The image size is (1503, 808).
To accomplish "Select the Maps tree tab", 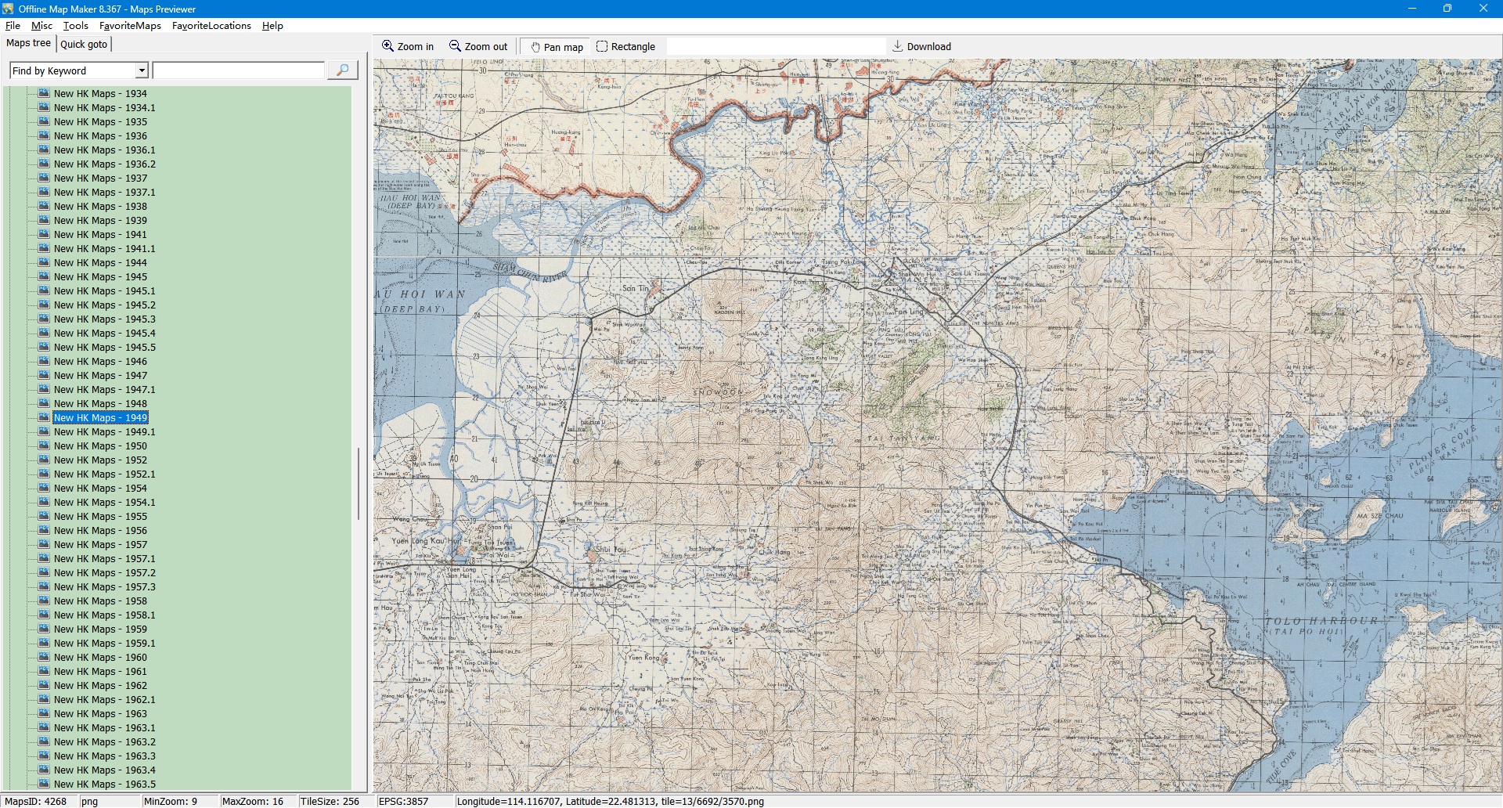I will point(29,43).
